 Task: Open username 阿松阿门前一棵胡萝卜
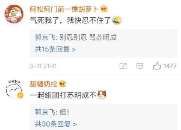coord(64,9)
